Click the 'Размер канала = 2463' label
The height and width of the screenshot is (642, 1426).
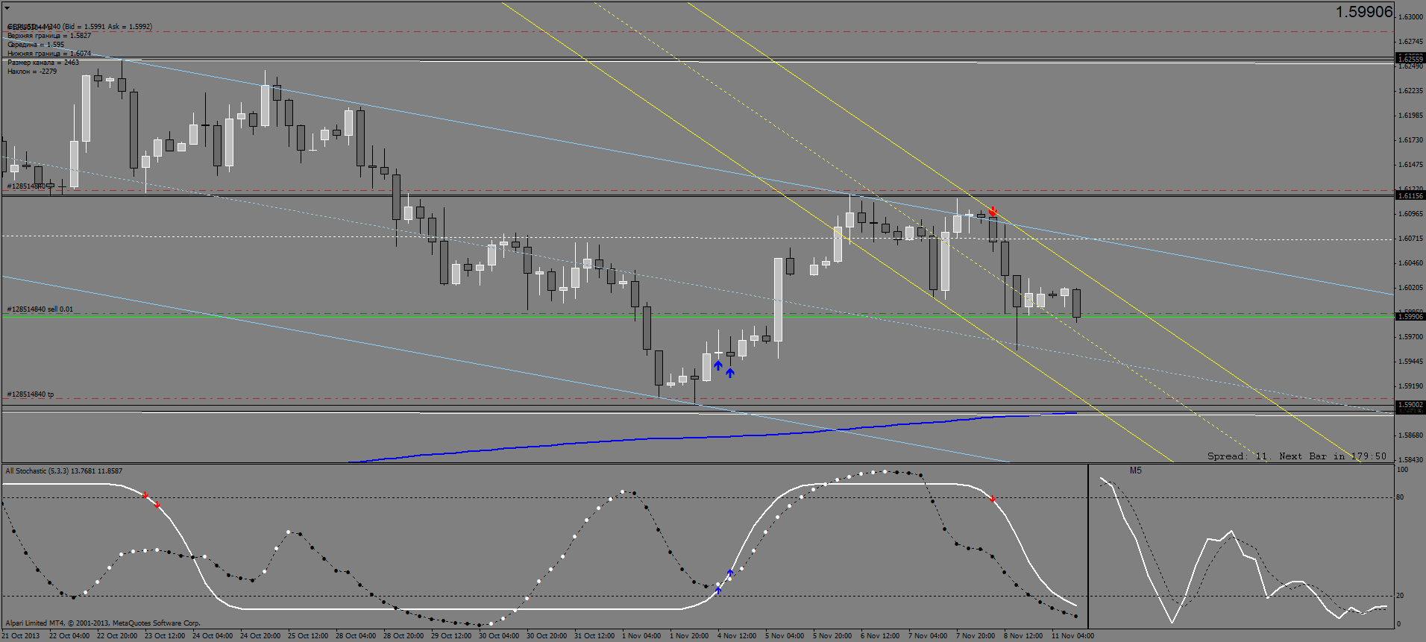point(43,63)
